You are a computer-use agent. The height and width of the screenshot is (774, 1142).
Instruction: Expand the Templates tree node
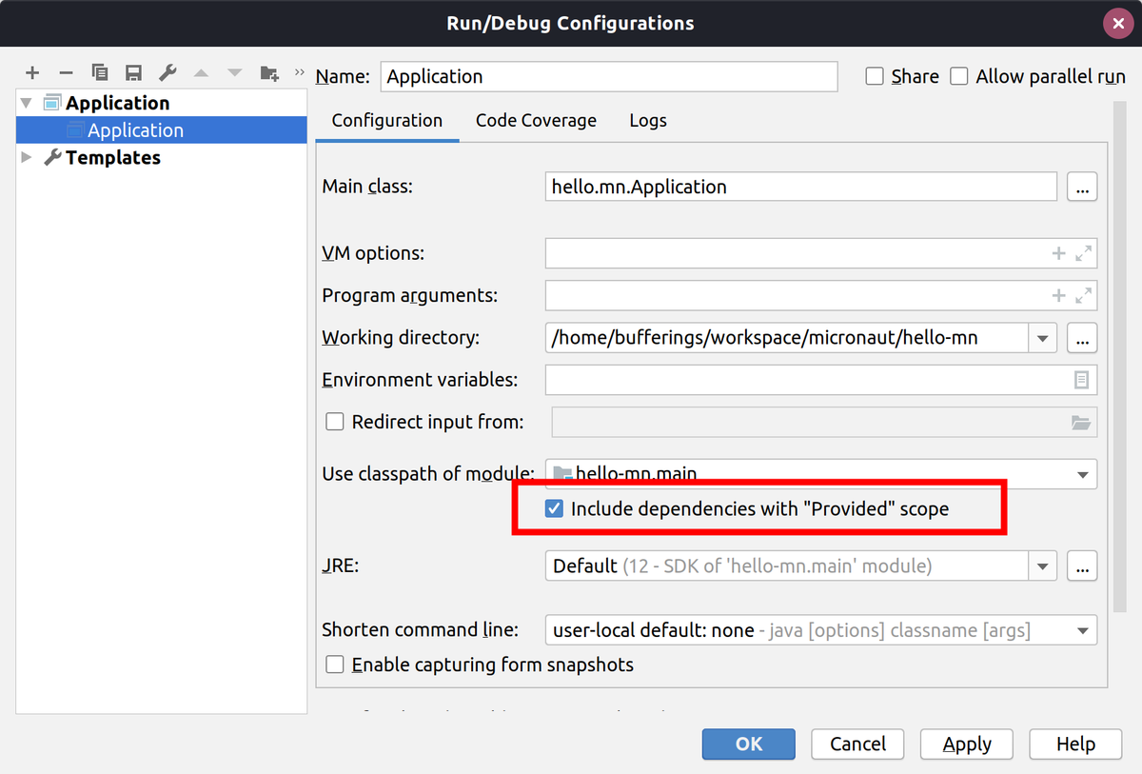(x=27, y=158)
